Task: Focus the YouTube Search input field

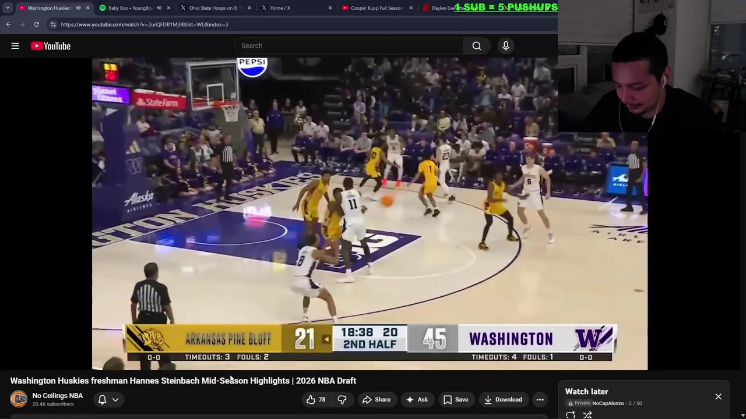Action: pos(350,46)
